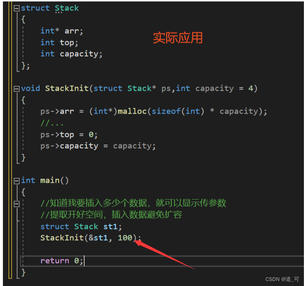Click 'StackInit' in the function declaration

click(67, 88)
